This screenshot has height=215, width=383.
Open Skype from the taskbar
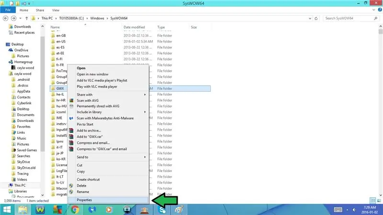162,210
